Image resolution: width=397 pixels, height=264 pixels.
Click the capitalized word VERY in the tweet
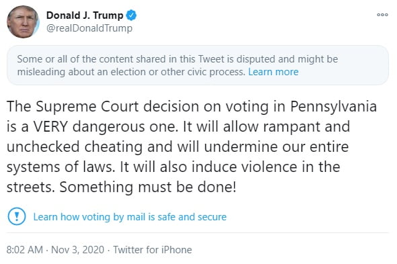(50, 126)
